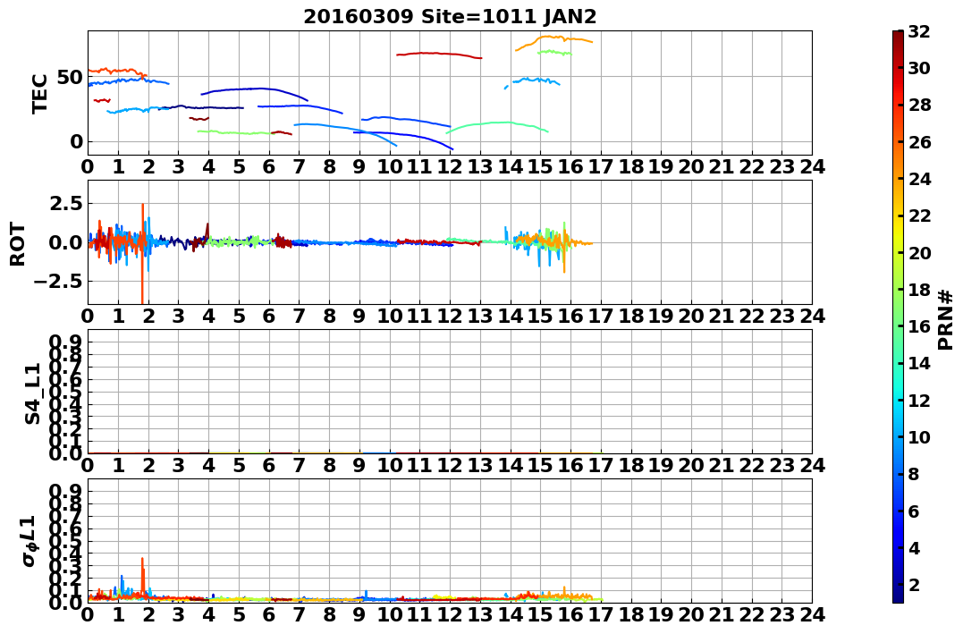Click colorbar tick label 10
Screen dimensions: 963x634
(x=918, y=436)
